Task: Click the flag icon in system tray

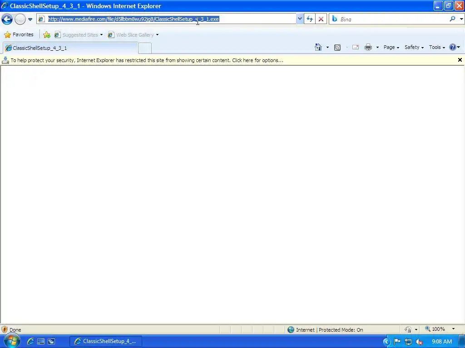Action: 397,342
